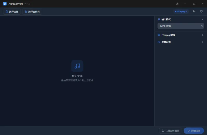Minimize the AuraConvert window

coord(185,4)
